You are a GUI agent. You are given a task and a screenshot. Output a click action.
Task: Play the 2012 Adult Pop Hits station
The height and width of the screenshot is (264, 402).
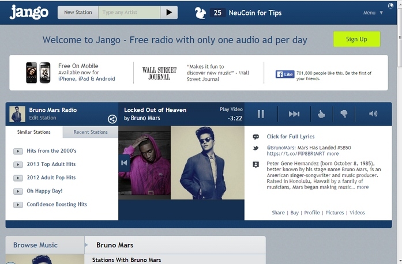(18, 178)
